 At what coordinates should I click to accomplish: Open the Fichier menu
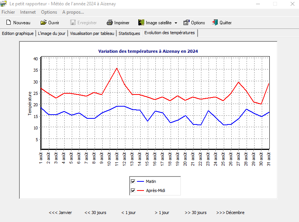[x=8, y=12]
